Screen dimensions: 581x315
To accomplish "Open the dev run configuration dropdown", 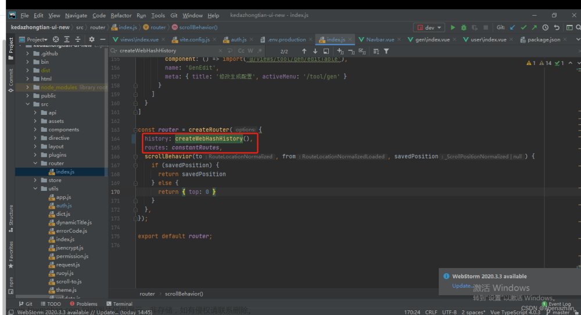I will tap(429, 27).
